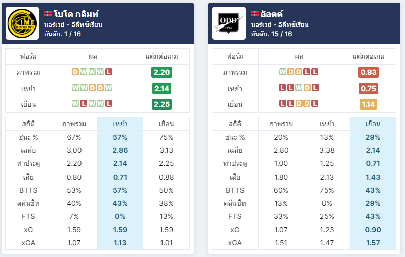Select the เยือน column in Odd stats
This screenshot has width=405, height=257.
click(x=373, y=124)
